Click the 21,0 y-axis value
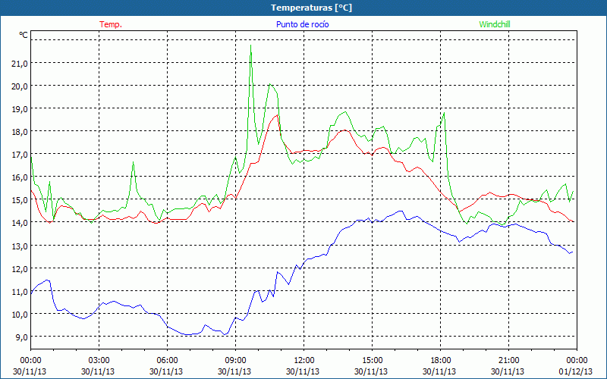The height and width of the screenshot is (379, 607). (20, 64)
